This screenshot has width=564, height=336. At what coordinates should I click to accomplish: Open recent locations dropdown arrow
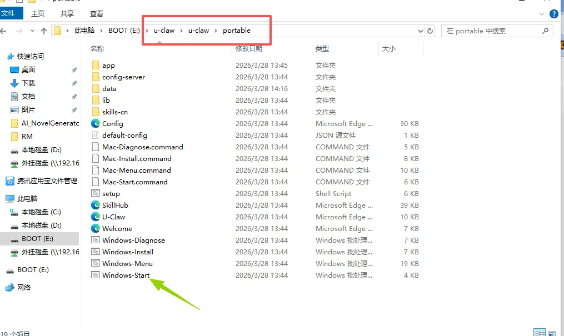32,31
